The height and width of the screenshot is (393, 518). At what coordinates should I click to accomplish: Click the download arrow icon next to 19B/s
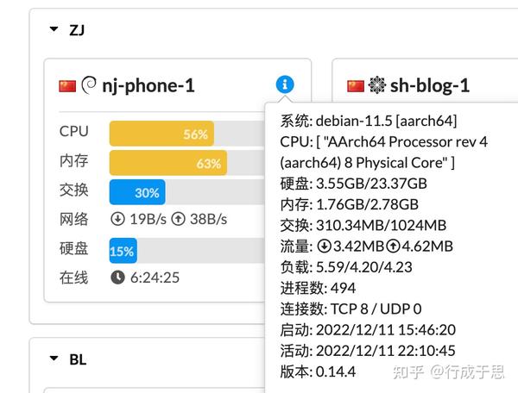tap(117, 219)
